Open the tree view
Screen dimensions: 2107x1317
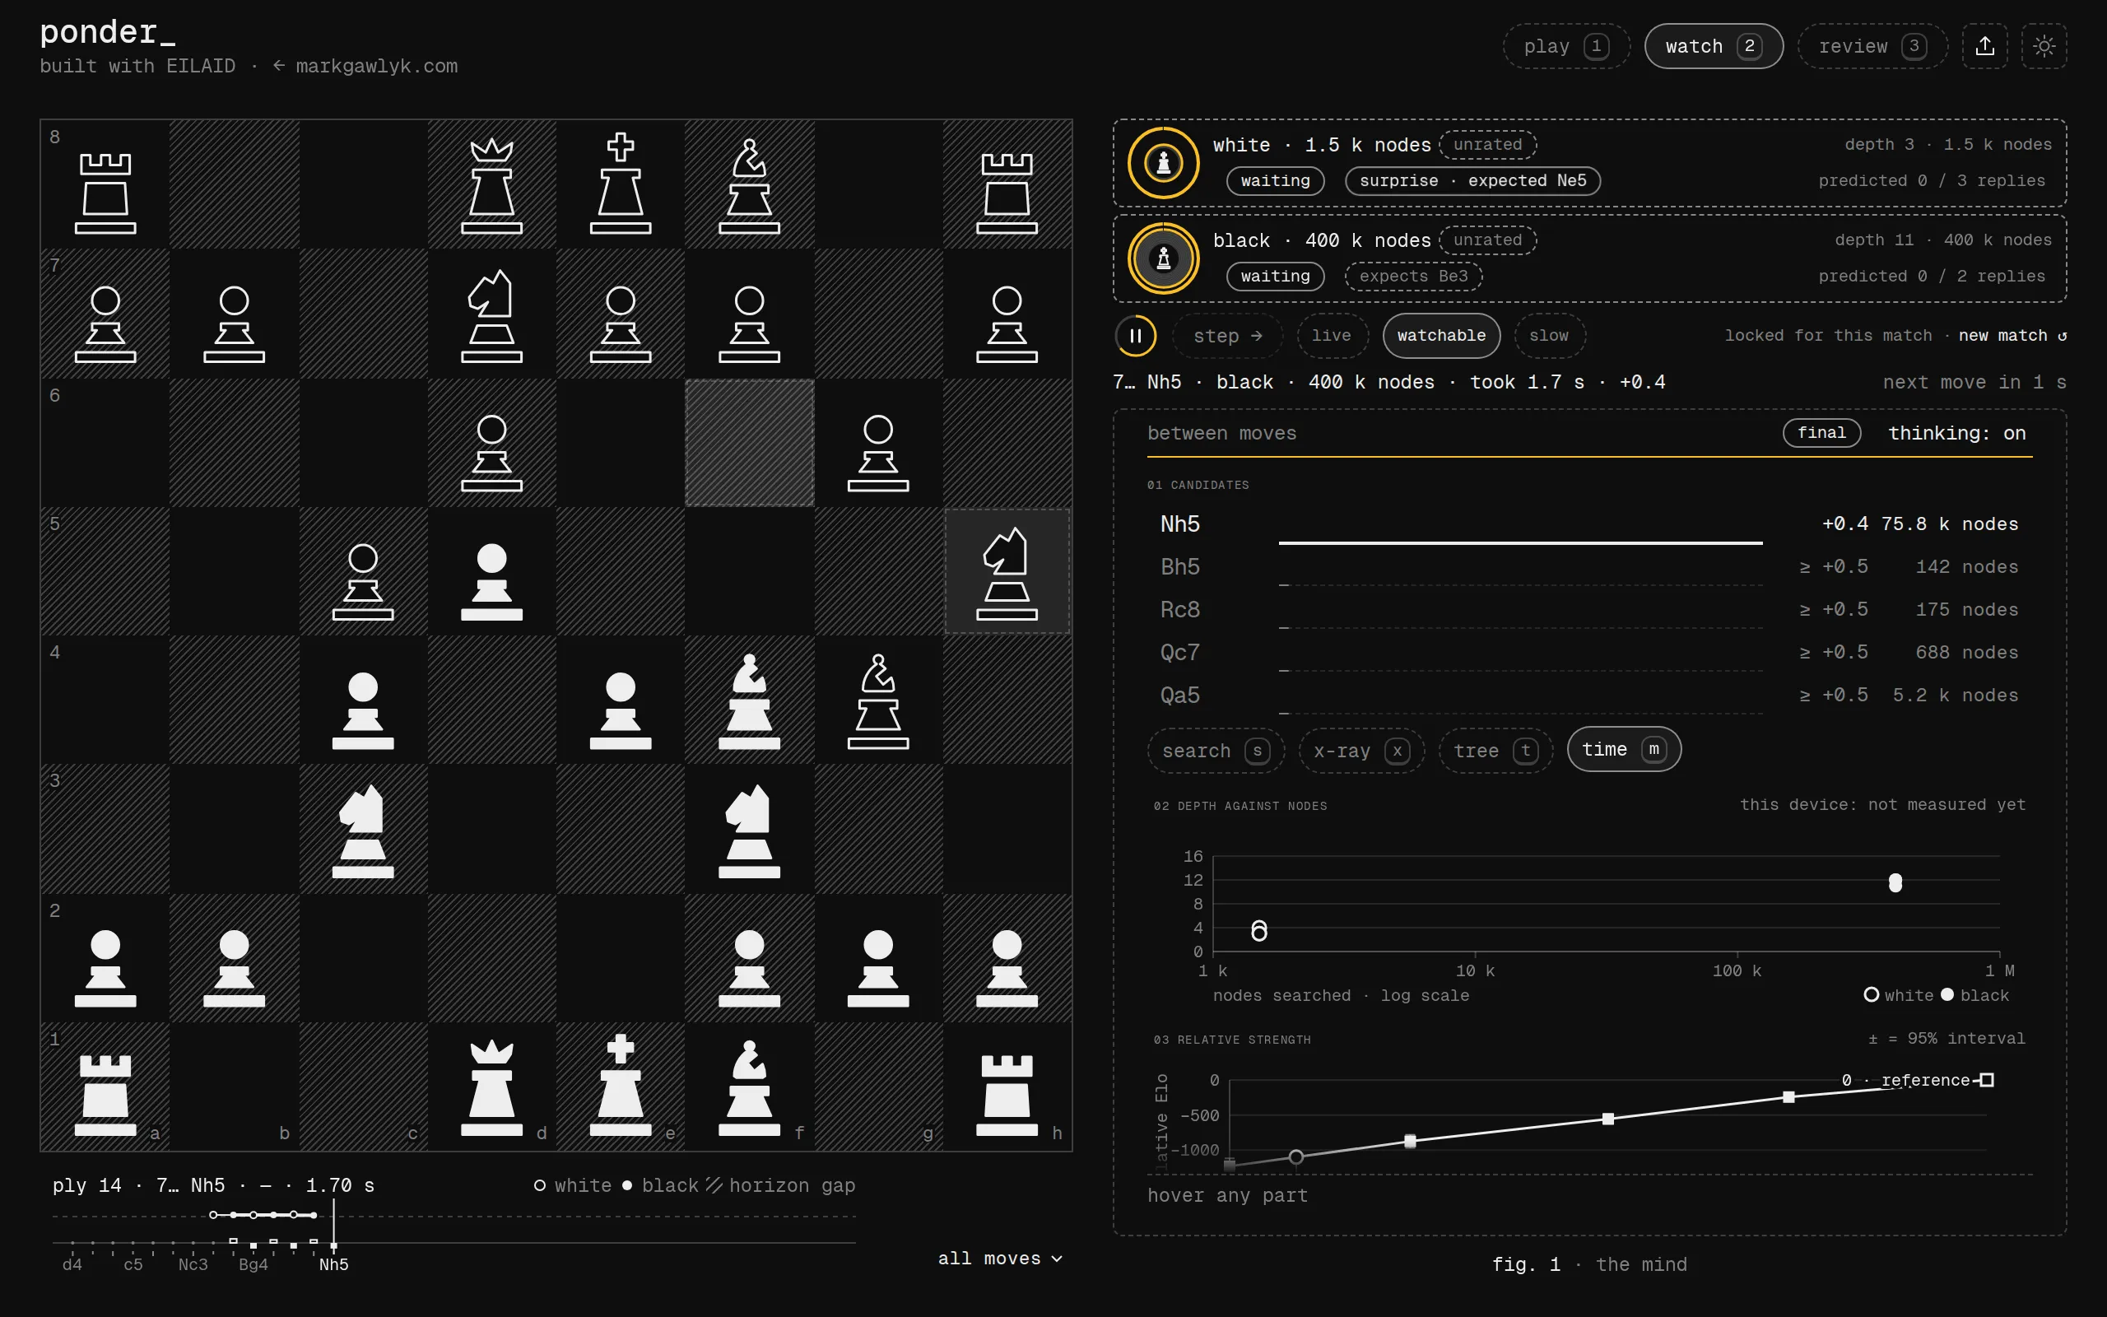pyautogui.click(x=1495, y=751)
